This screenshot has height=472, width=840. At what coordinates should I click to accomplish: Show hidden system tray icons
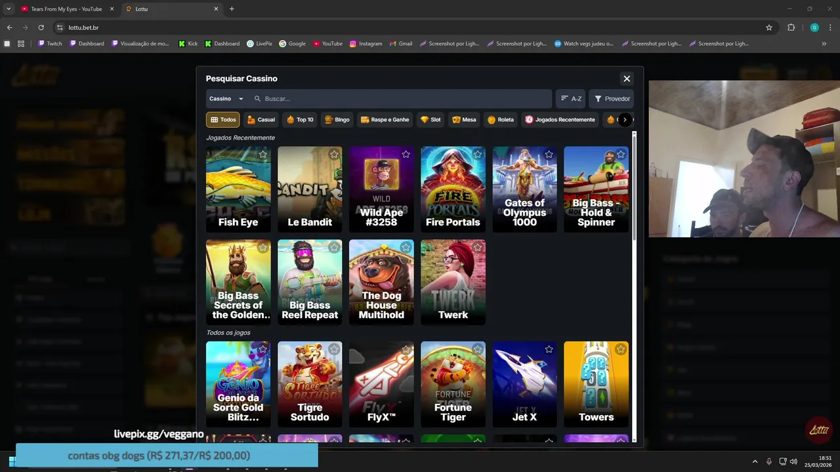pos(755,462)
